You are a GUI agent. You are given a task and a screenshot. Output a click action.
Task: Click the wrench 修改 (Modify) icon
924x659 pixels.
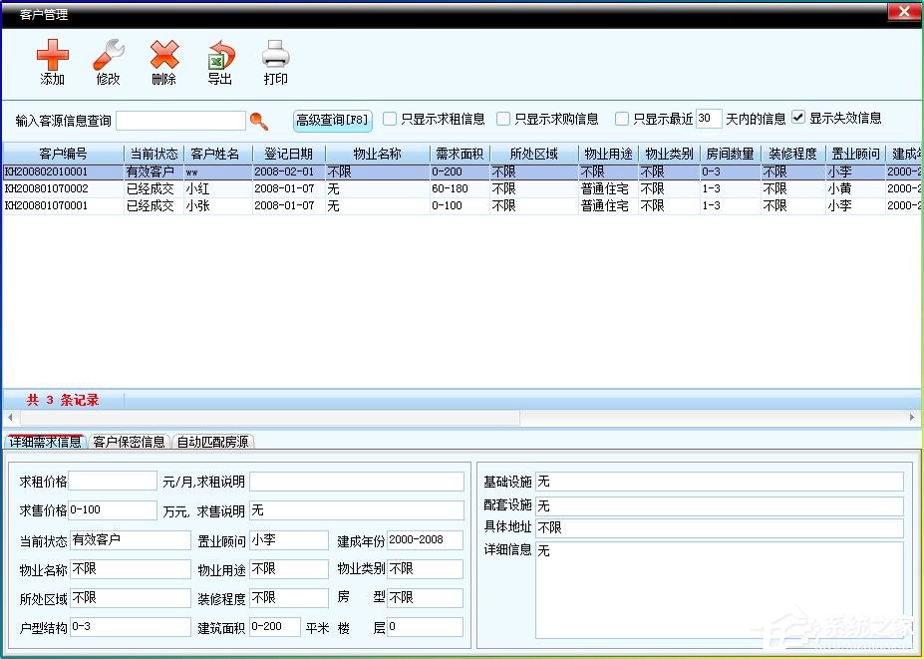click(108, 56)
